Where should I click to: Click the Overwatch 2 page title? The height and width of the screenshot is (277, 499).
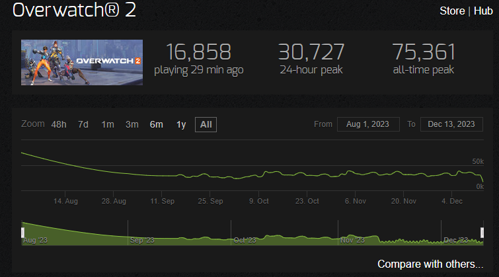click(x=74, y=9)
